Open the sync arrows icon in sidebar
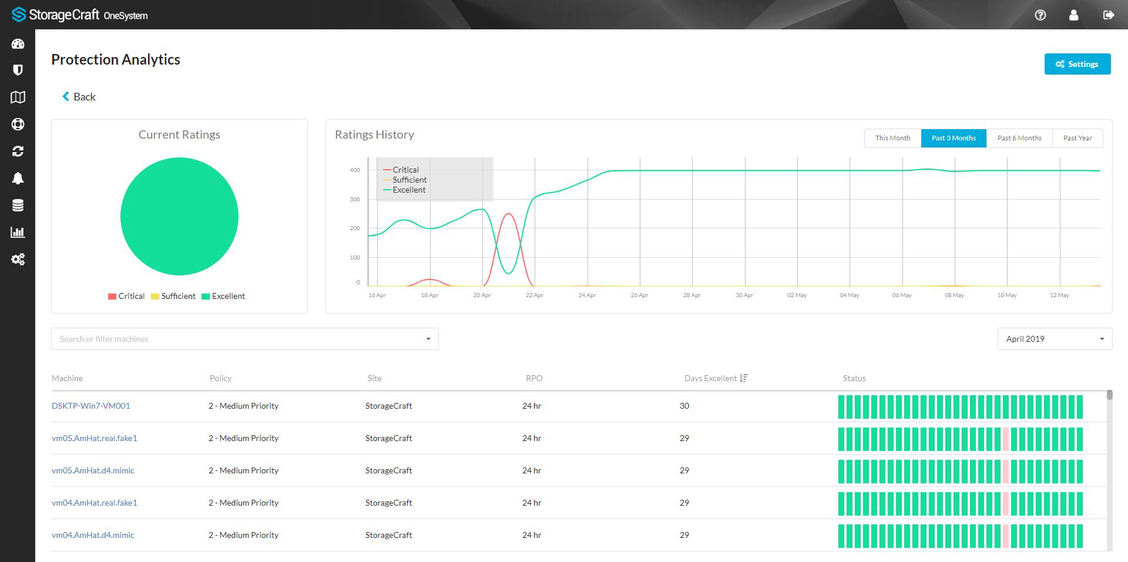The width and height of the screenshot is (1128, 562). (18, 152)
